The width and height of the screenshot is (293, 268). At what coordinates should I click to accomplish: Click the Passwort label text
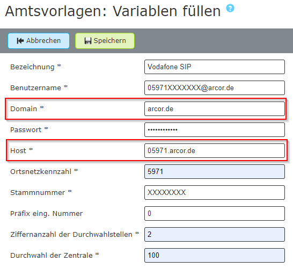(x=26, y=129)
